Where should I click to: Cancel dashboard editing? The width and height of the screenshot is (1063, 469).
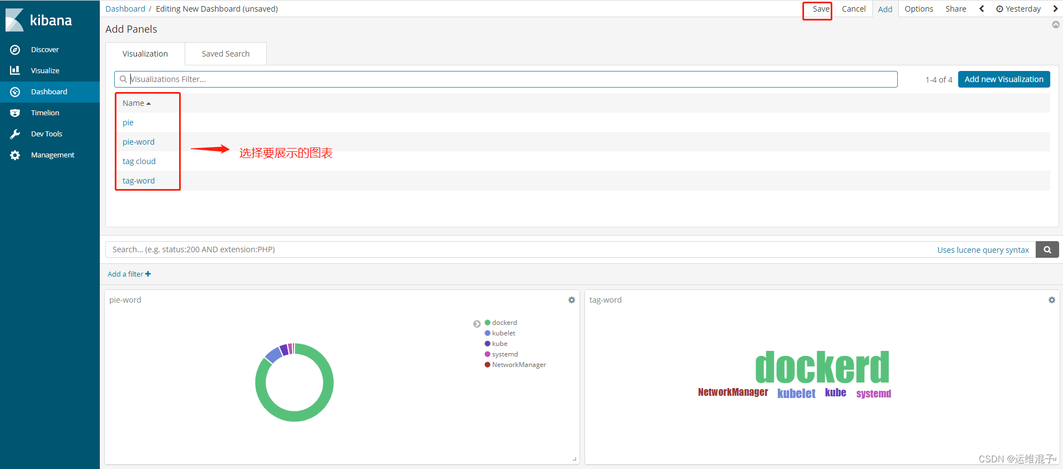tap(854, 9)
